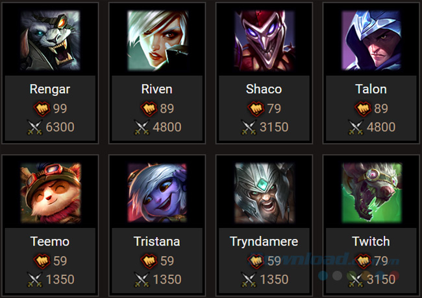
Task: Click the fist icon next to Talon's 89 price
Action: tap(363, 109)
